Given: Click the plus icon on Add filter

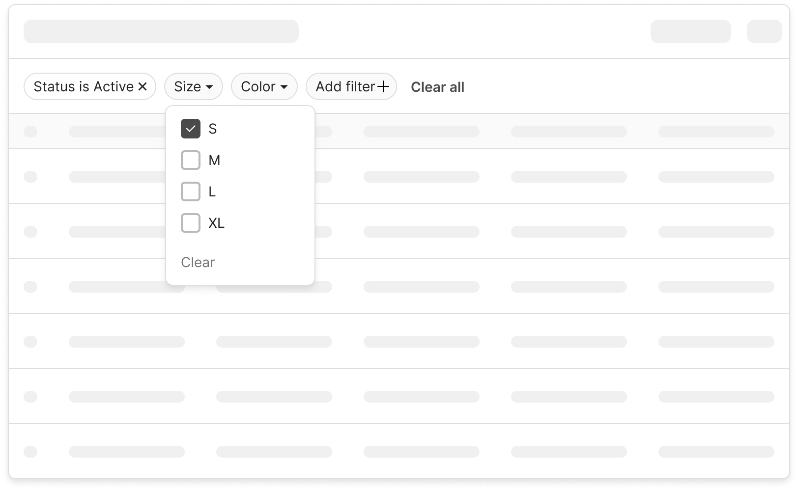Looking at the screenshot, I should coord(383,86).
